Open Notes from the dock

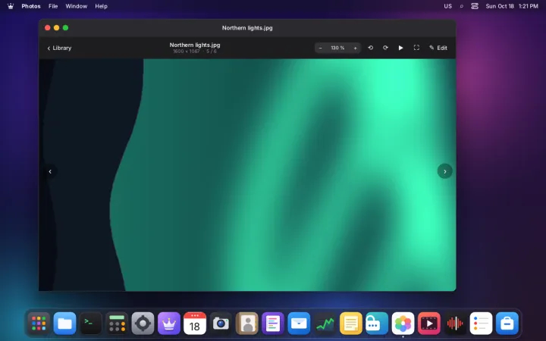coord(351,324)
